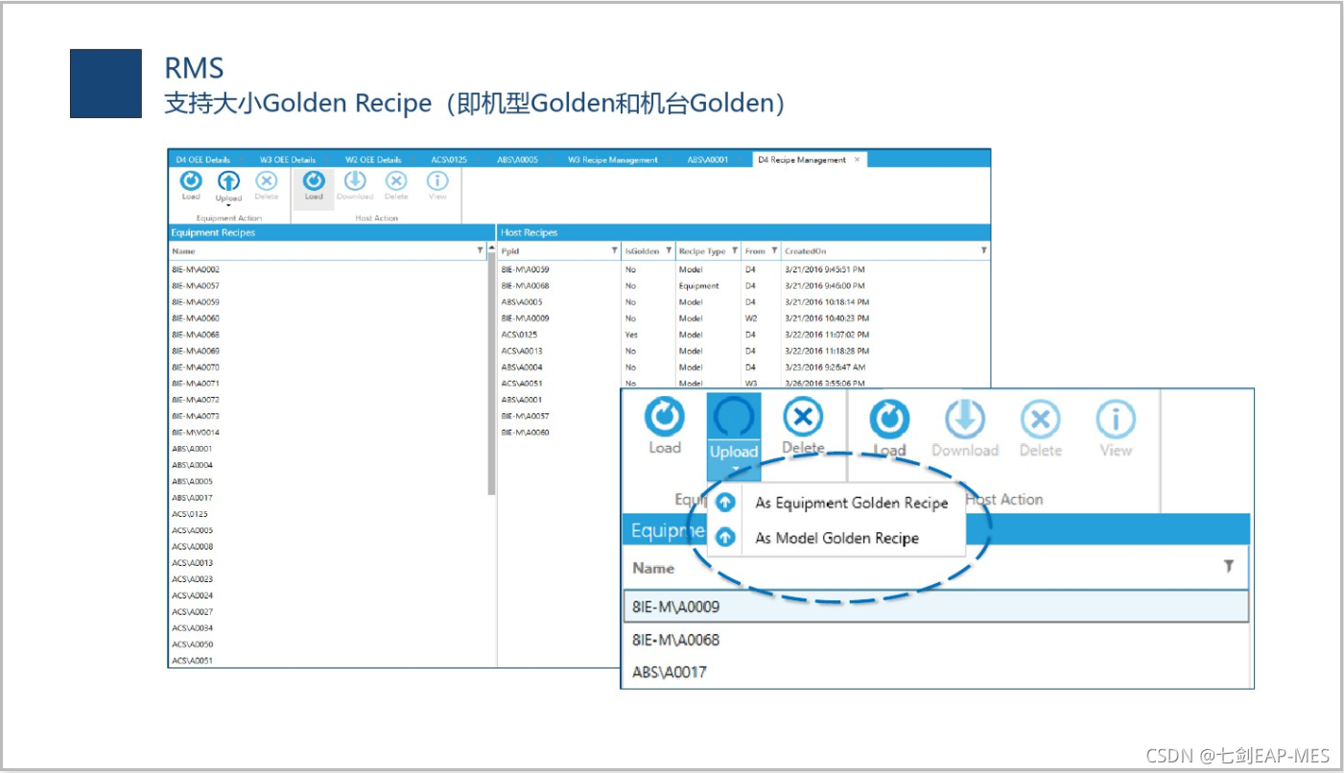Click the 3/23/2016 9:26:47 AM CreatedOn cell
Viewport: 1344px width, 773px height.
tap(826, 367)
